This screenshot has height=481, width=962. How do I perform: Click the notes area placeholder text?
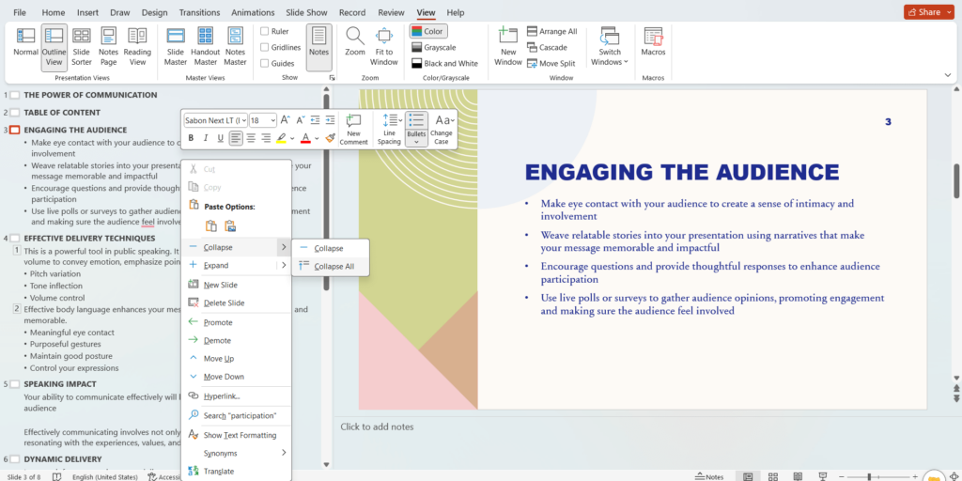pyautogui.click(x=377, y=427)
